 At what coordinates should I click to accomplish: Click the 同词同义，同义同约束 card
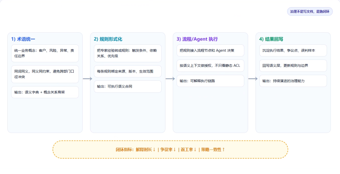coord(45,74)
